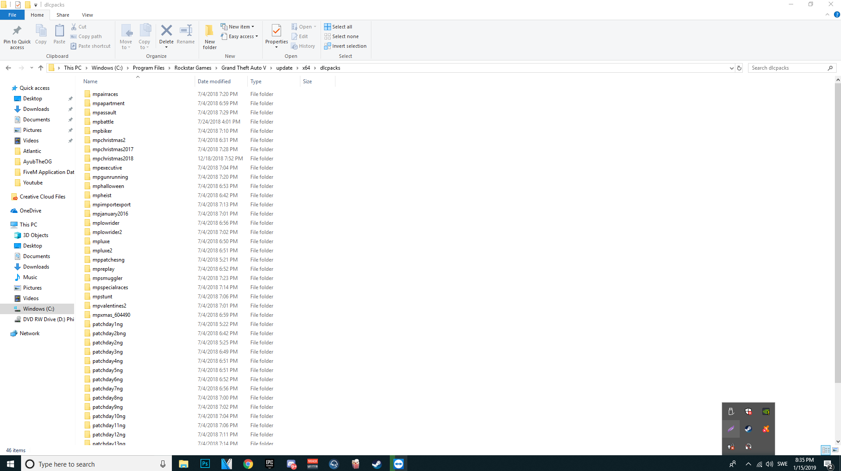Image resolution: width=841 pixels, height=471 pixels.
Task: Refresh the dlcpacks folder view
Action: click(739, 68)
